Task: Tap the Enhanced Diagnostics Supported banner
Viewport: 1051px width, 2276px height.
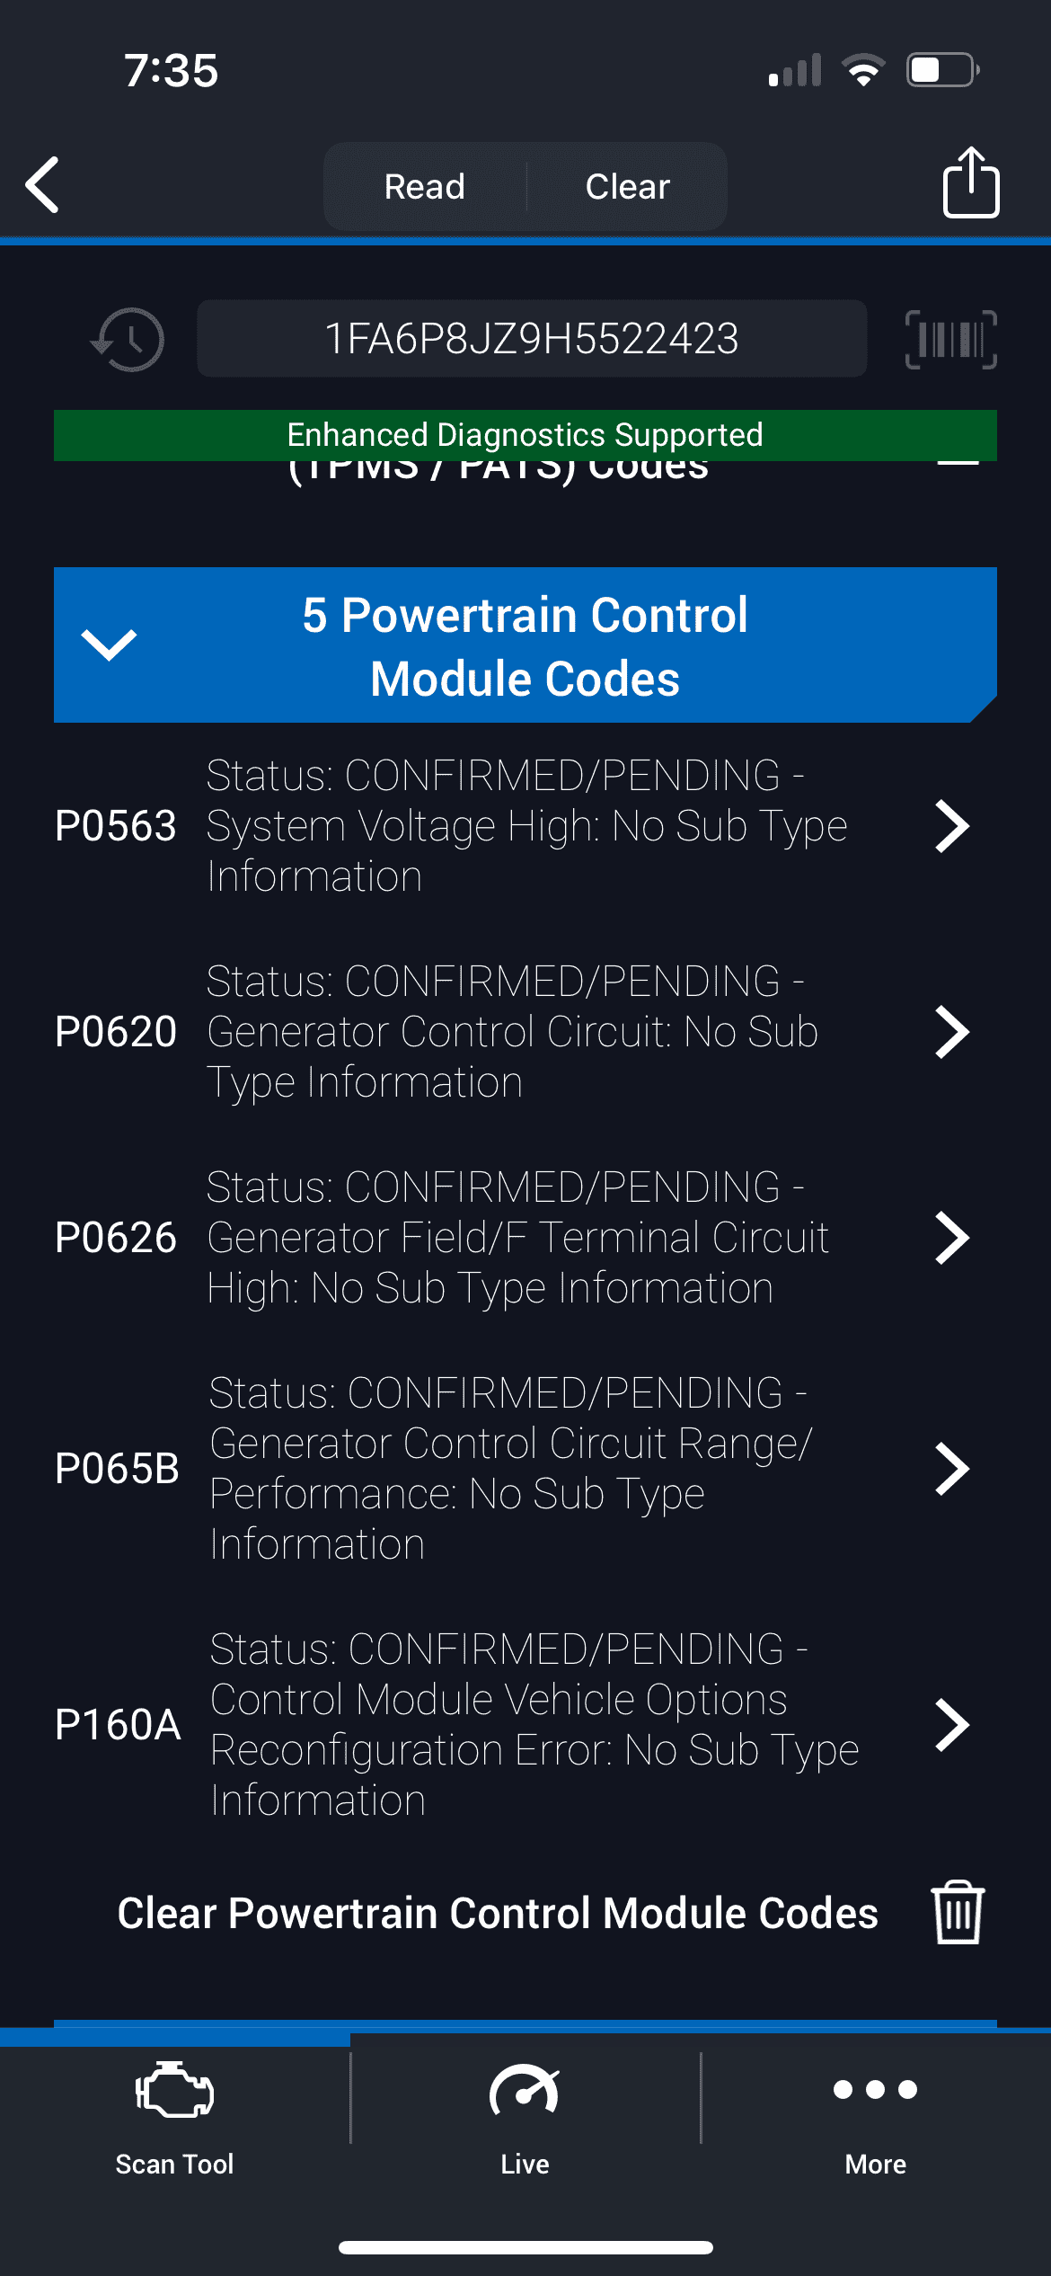Action: point(525,435)
